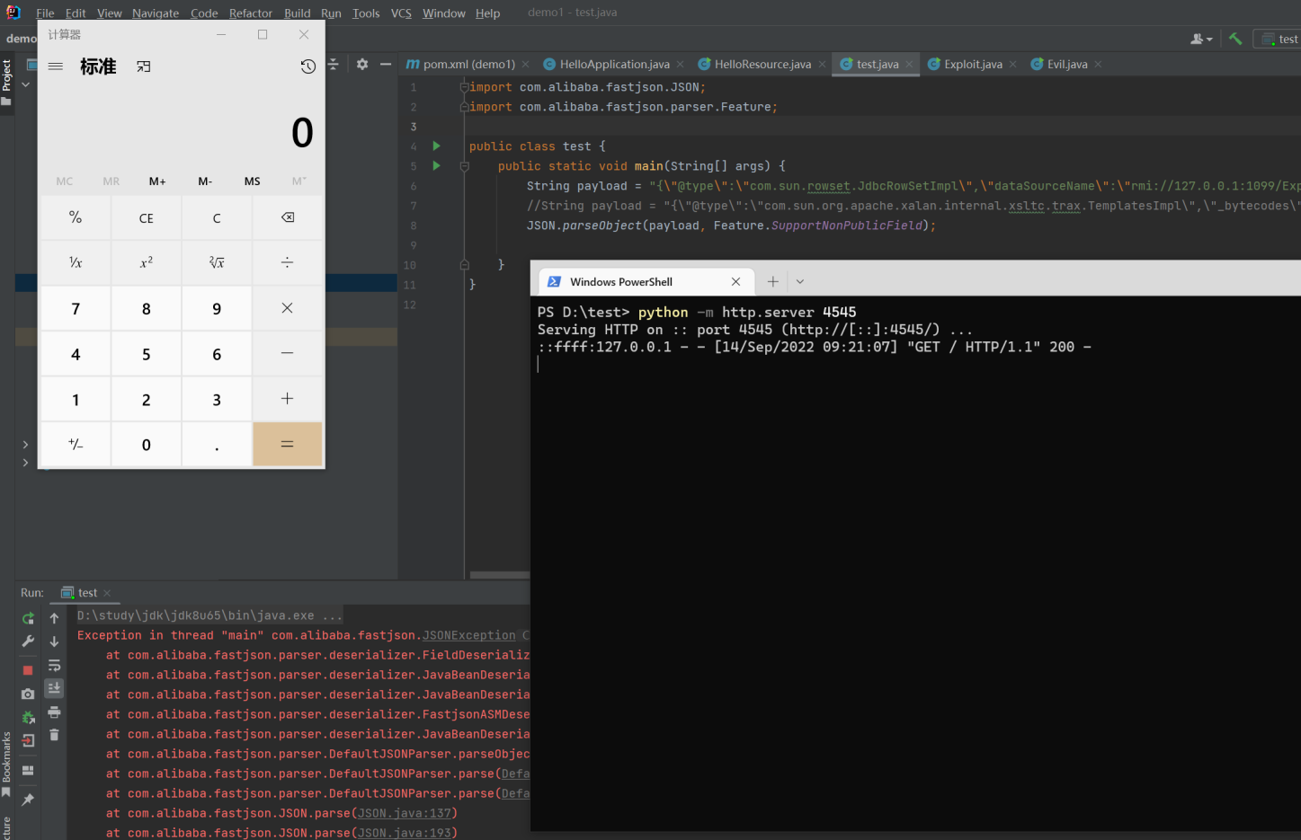Open the Refactor menu

(250, 13)
